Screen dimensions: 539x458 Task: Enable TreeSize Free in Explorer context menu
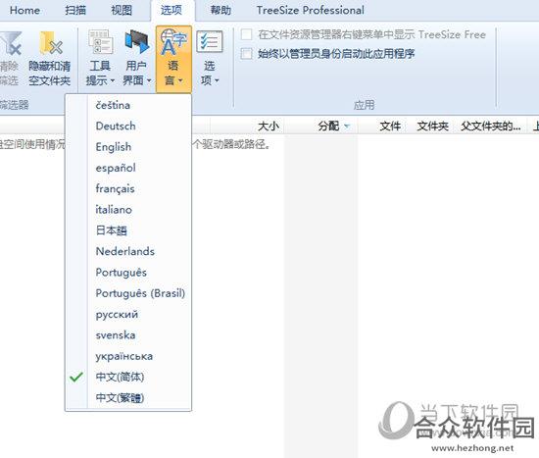point(246,34)
